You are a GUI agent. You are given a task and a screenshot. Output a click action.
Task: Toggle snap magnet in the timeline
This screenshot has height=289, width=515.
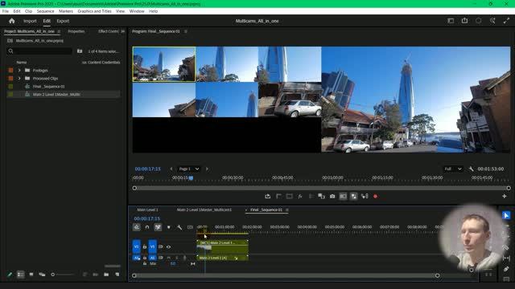point(147,227)
